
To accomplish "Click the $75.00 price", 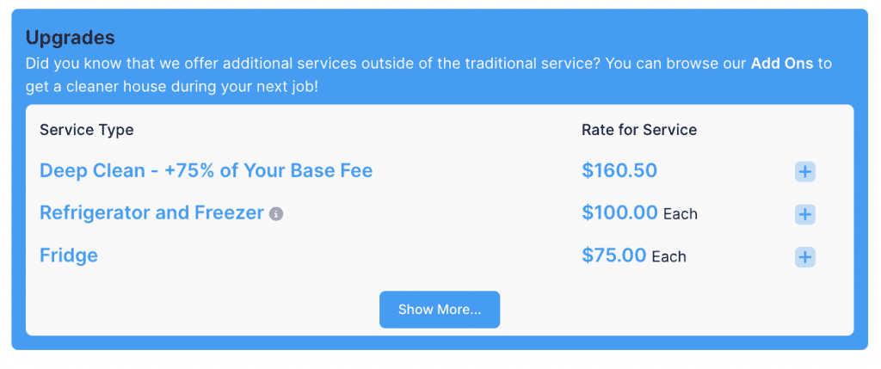I will pyautogui.click(x=614, y=255).
